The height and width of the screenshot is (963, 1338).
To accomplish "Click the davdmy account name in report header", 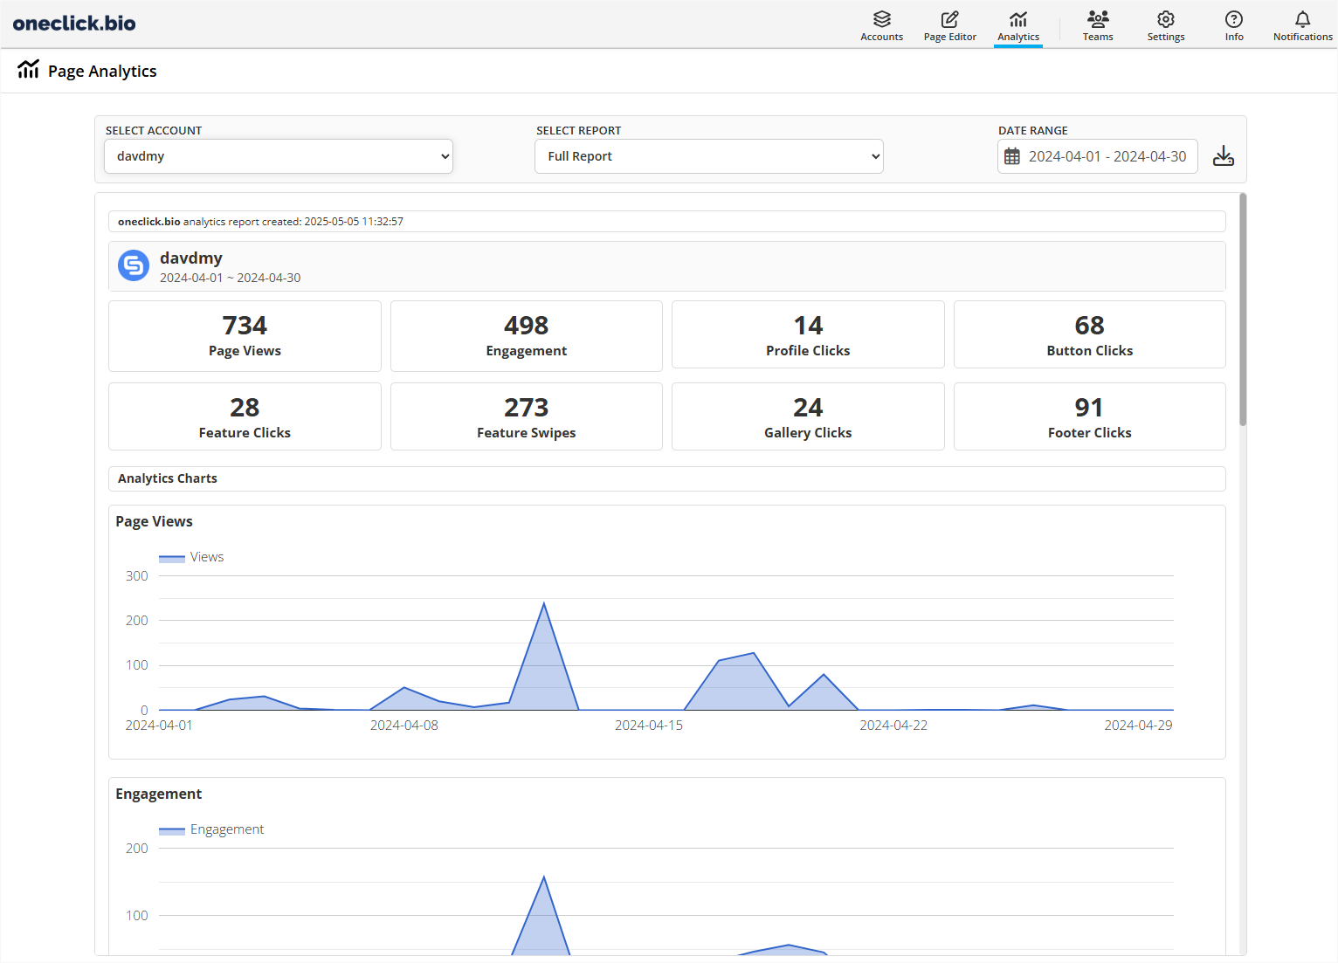I will click(191, 258).
